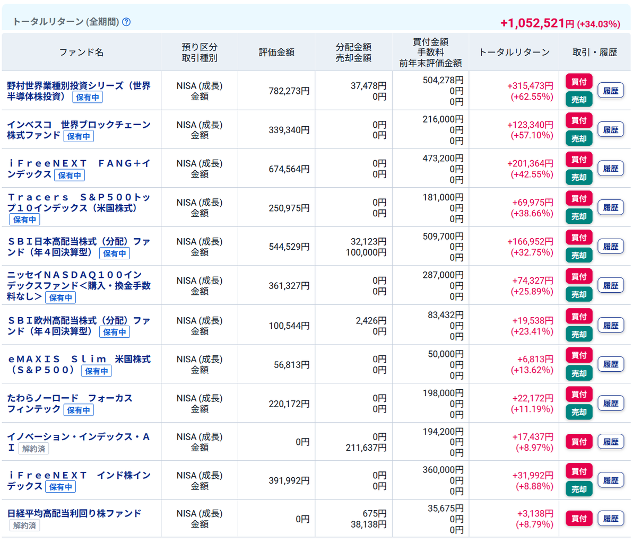Click total return value +1,052,521円

537,23
